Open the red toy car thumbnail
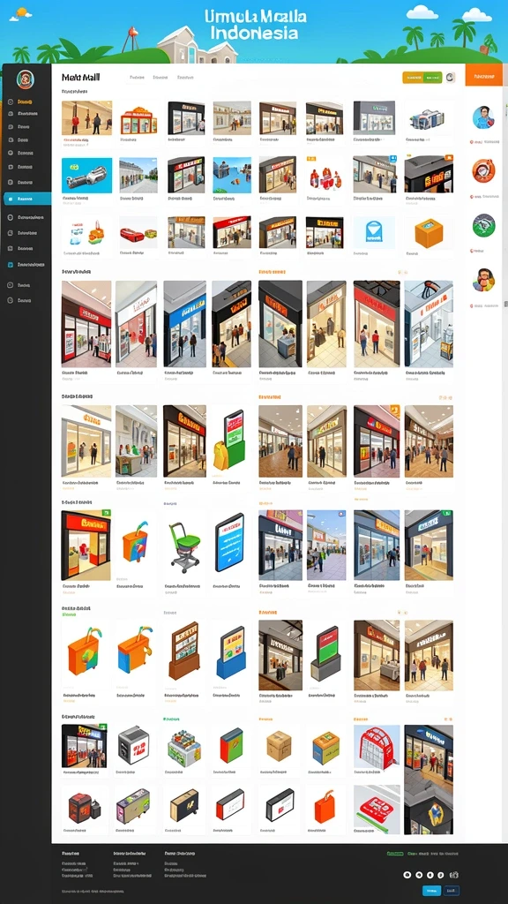Image resolution: width=508 pixels, height=904 pixels. click(138, 233)
